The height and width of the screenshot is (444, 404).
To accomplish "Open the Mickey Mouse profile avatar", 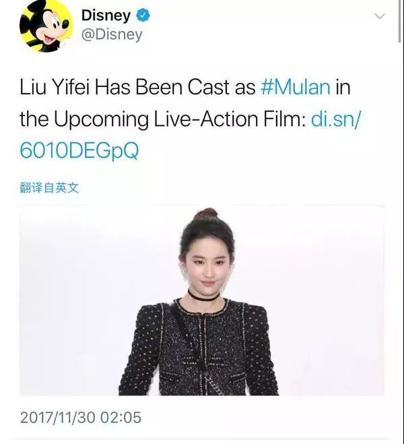I will (46, 26).
